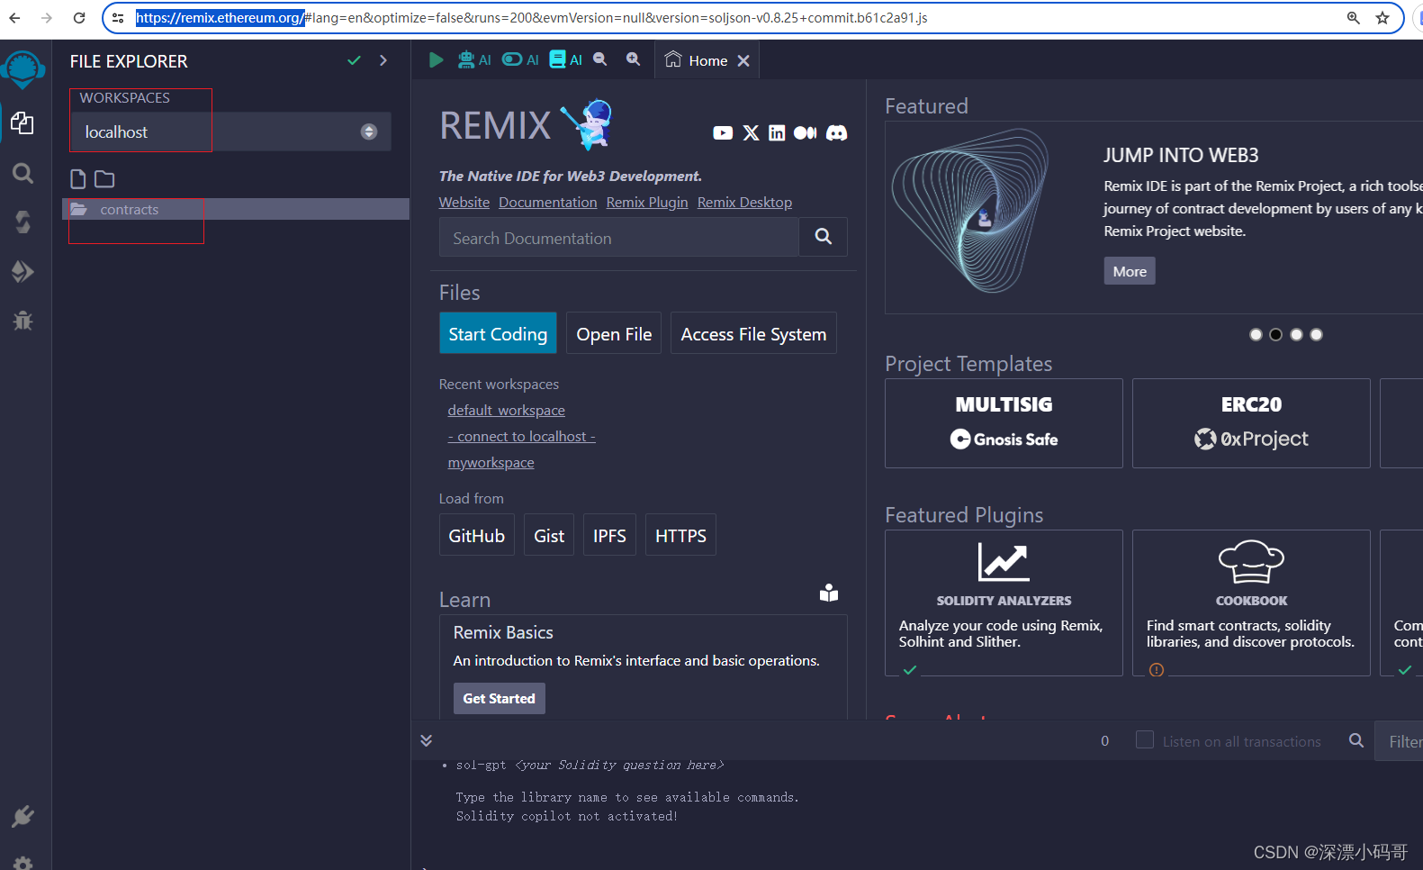Image resolution: width=1423 pixels, height=870 pixels.
Task: Select the third featured carousel dot
Action: [x=1296, y=334]
